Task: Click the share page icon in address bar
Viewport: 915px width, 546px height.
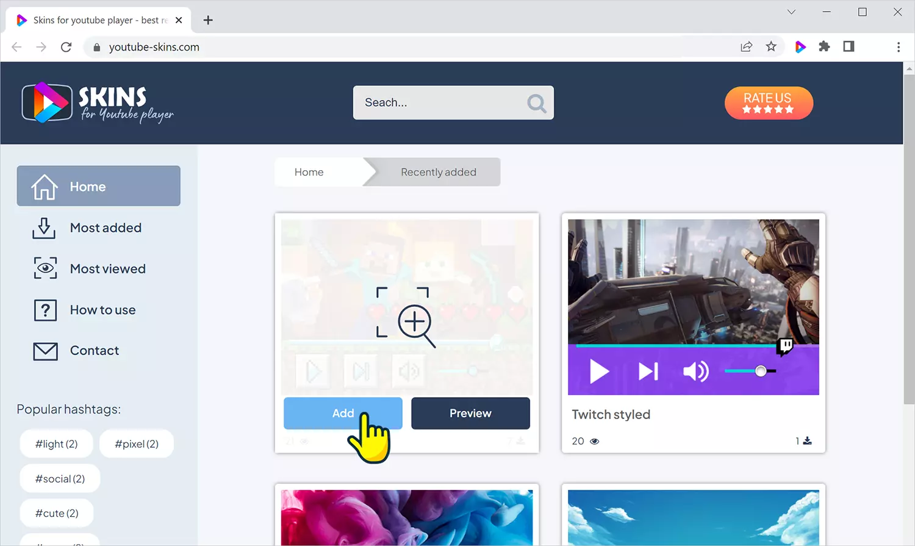Action: coord(746,46)
